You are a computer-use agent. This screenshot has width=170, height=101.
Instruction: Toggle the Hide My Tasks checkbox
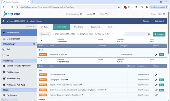[x=96, y=34]
